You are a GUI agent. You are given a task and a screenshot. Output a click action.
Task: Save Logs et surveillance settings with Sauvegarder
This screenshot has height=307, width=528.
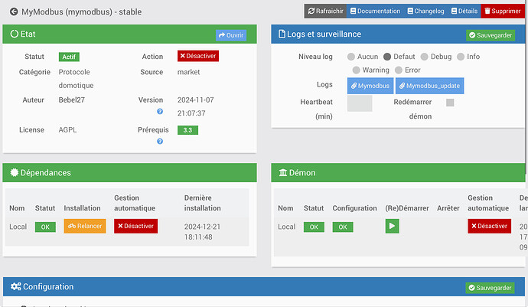coord(491,35)
